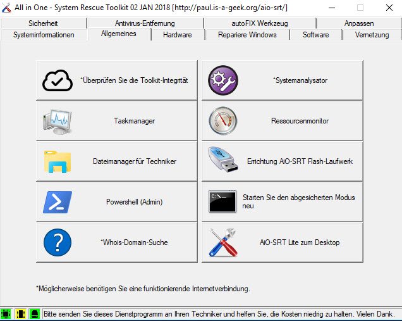Screen dimensions: 402x321
Task: Go to the Vernetzung tab
Action: 372,35
